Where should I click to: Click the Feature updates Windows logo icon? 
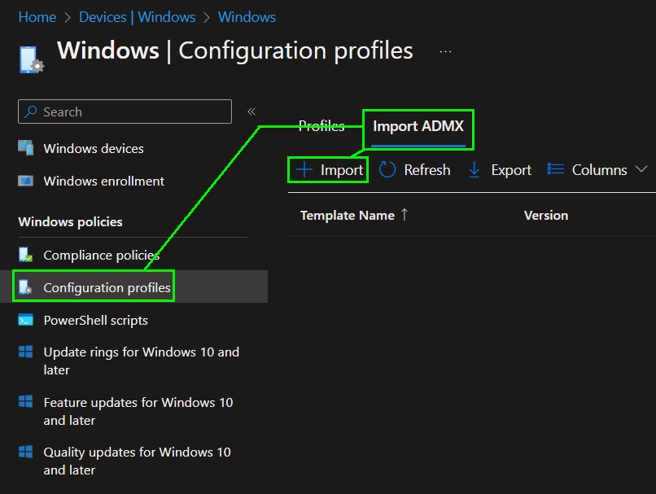point(26,402)
